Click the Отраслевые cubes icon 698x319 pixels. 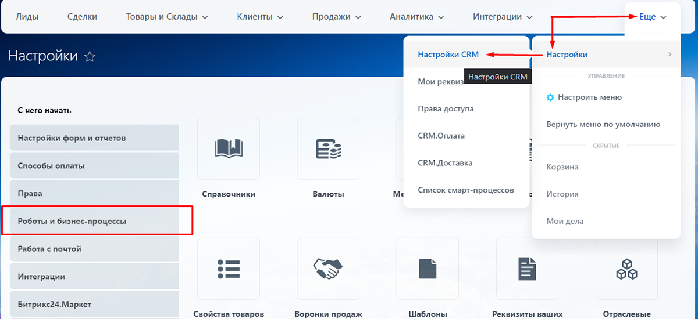coord(626,269)
